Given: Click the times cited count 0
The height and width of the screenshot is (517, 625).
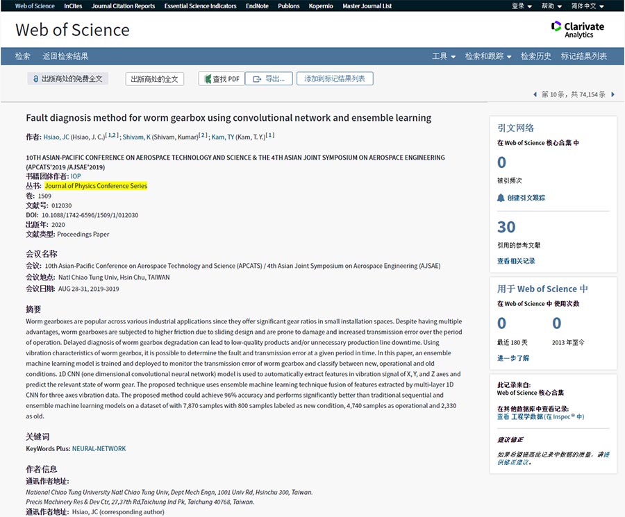Looking at the screenshot, I should tap(501, 162).
